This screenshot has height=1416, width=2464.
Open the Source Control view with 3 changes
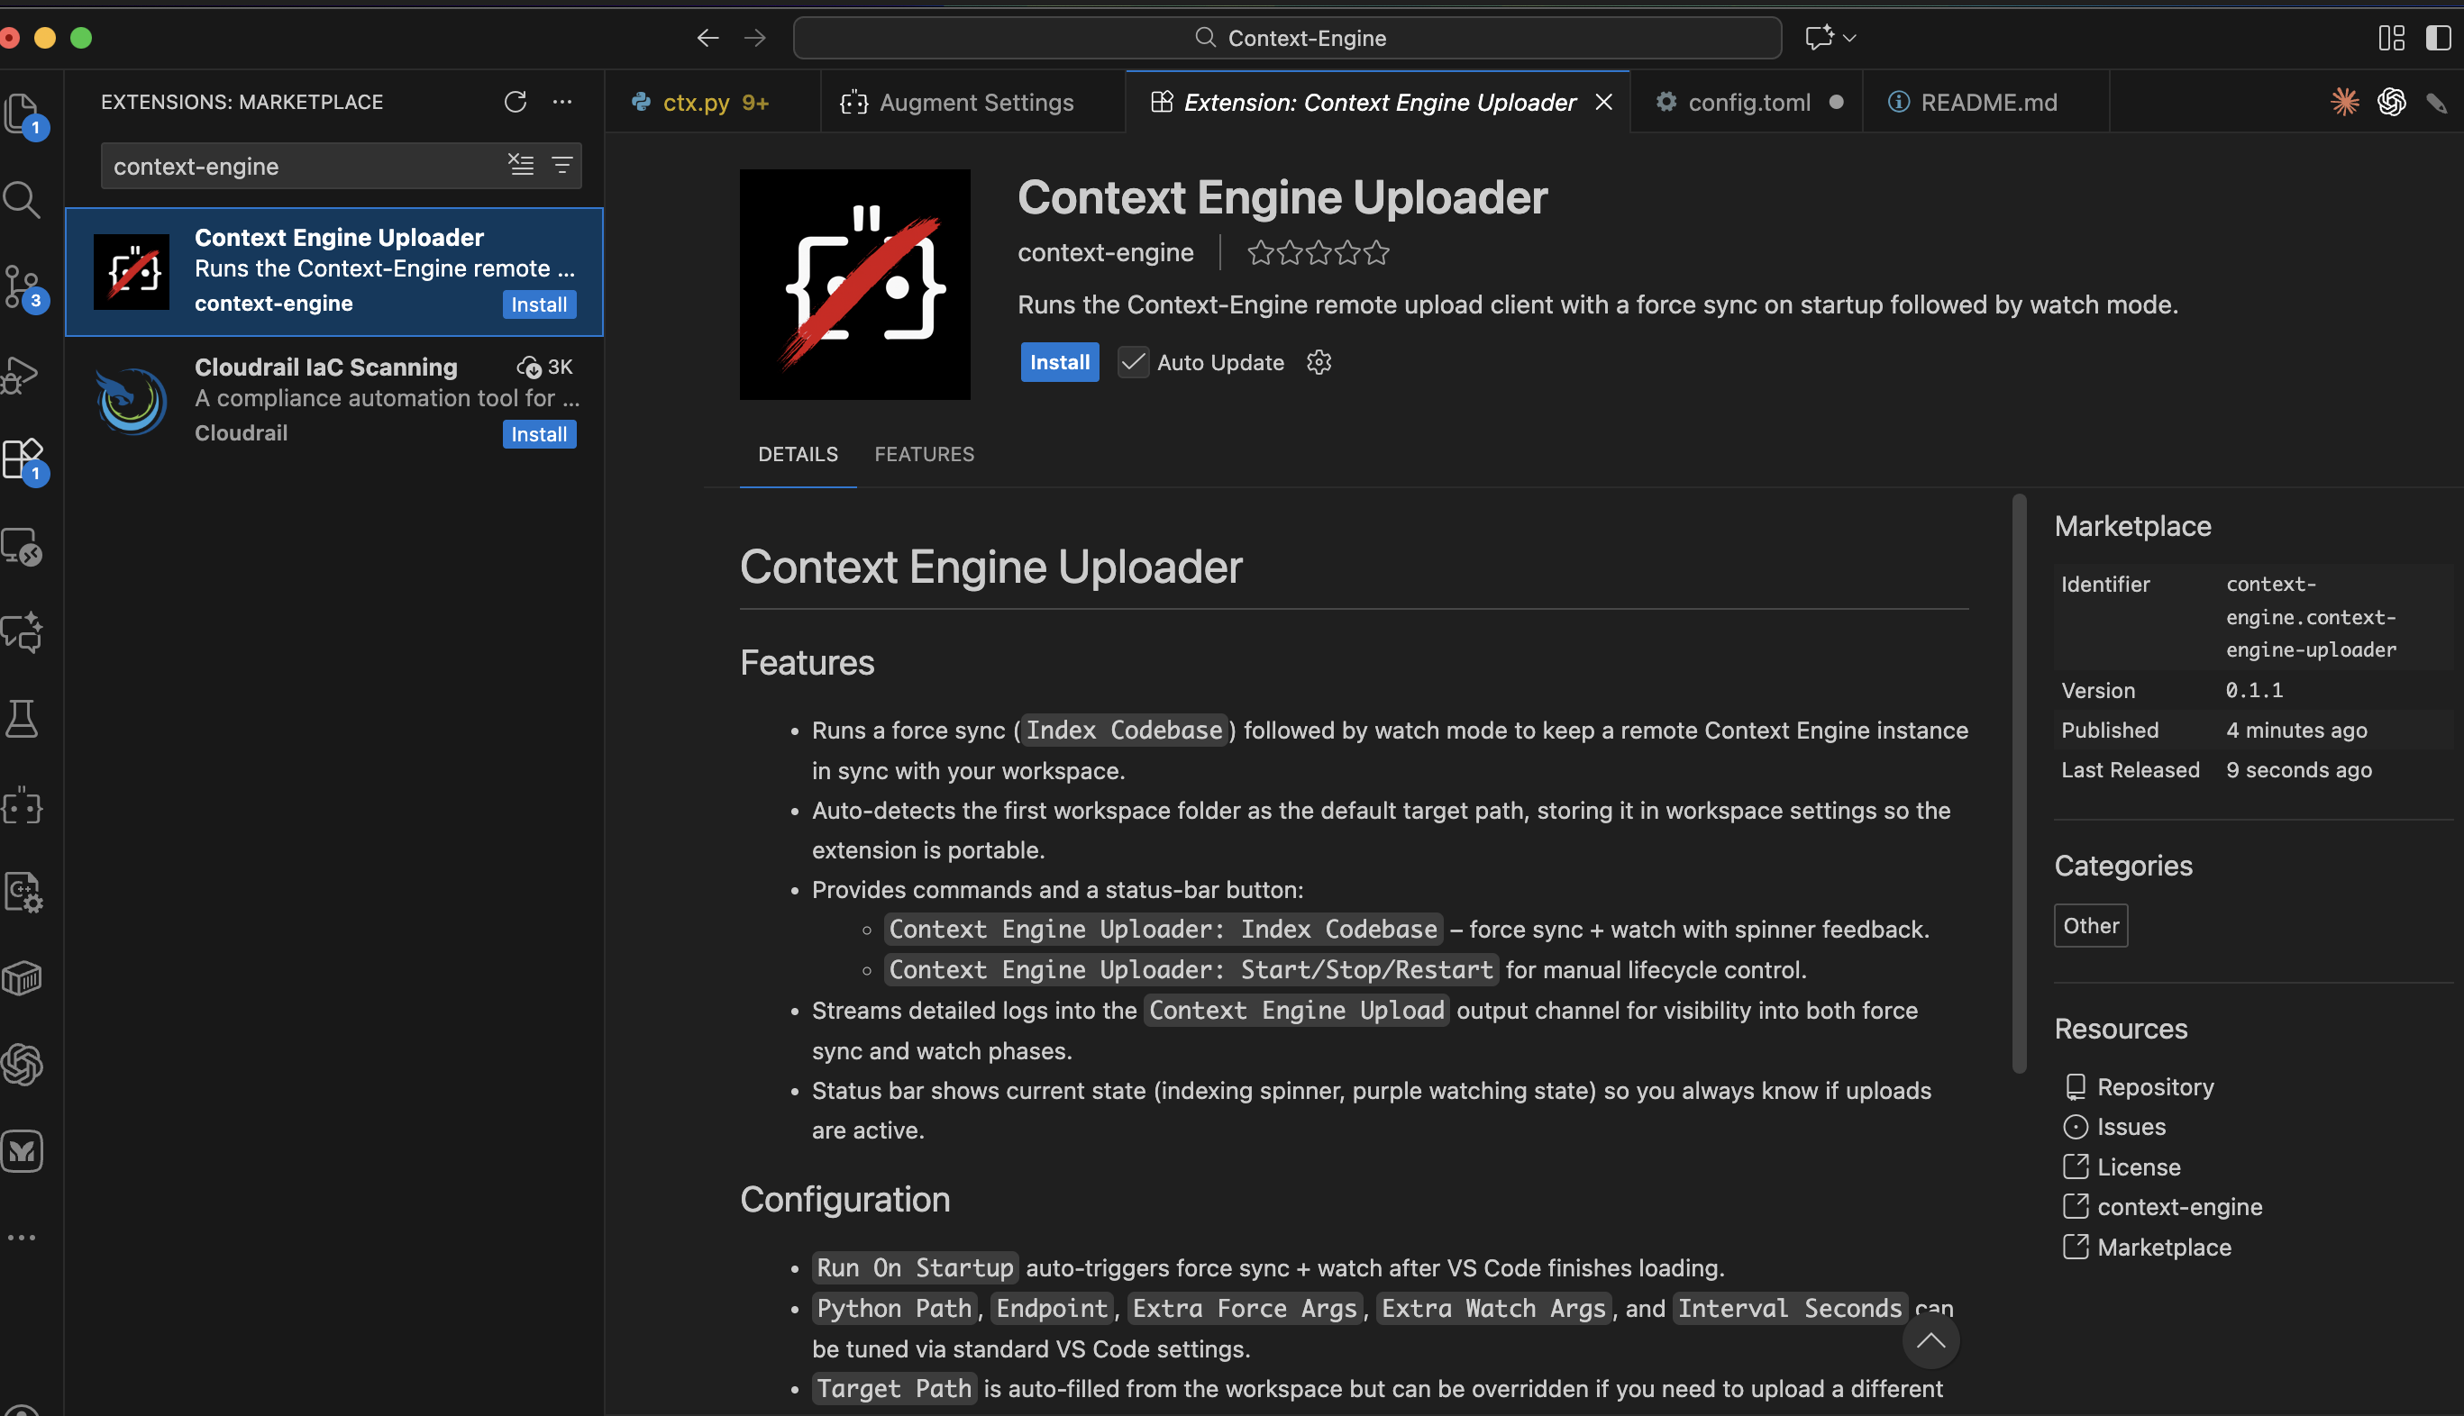pyautogui.click(x=23, y=285)
